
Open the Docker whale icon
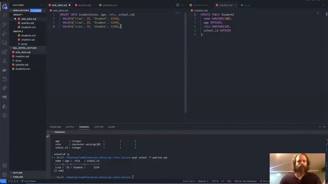click(5, 71)
